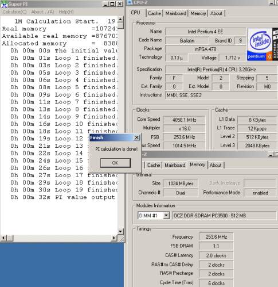Image resolution: width=278 pixels, height=287 pixels.
Task: Click the Super PI vertical scrollbar down arrow
Action: coord(120,231)
